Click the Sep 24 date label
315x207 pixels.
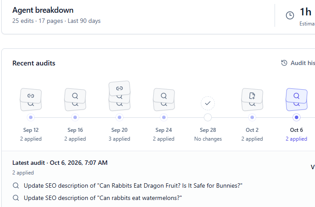coord(164,130)
